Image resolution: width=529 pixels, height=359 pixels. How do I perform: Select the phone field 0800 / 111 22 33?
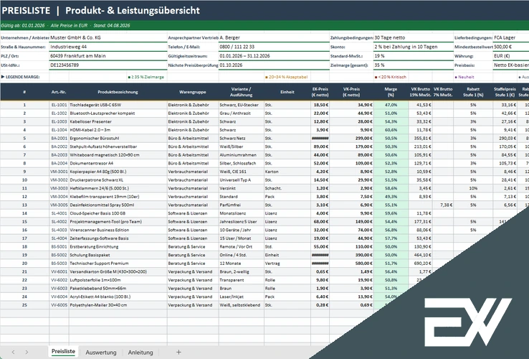[274, 47]
